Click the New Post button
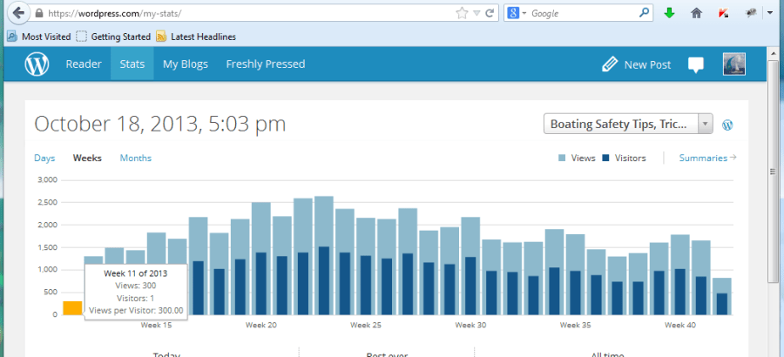 (637, 64)
